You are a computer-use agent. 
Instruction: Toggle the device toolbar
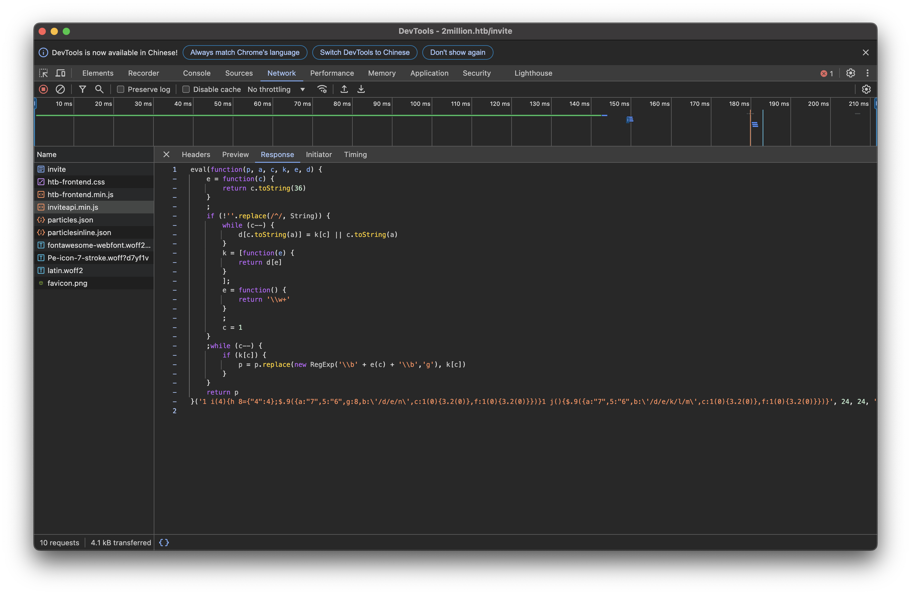point(60,73)
